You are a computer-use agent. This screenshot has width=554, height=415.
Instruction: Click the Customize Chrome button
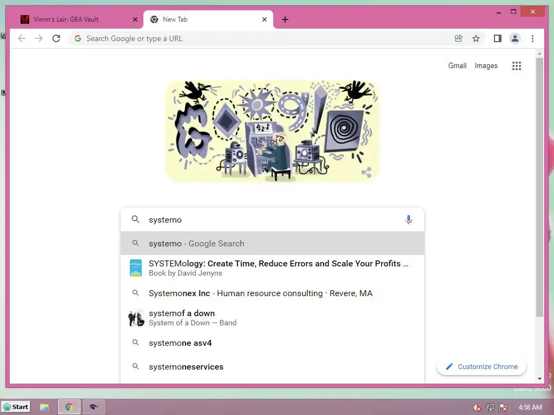click(x=481, y=367)
